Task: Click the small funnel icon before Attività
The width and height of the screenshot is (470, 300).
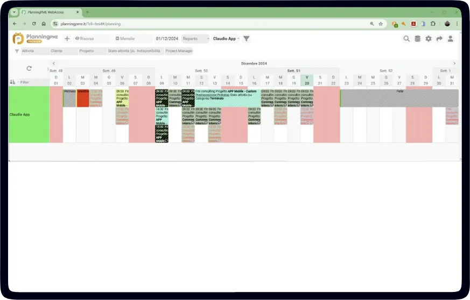Action: tap(17, 51)
